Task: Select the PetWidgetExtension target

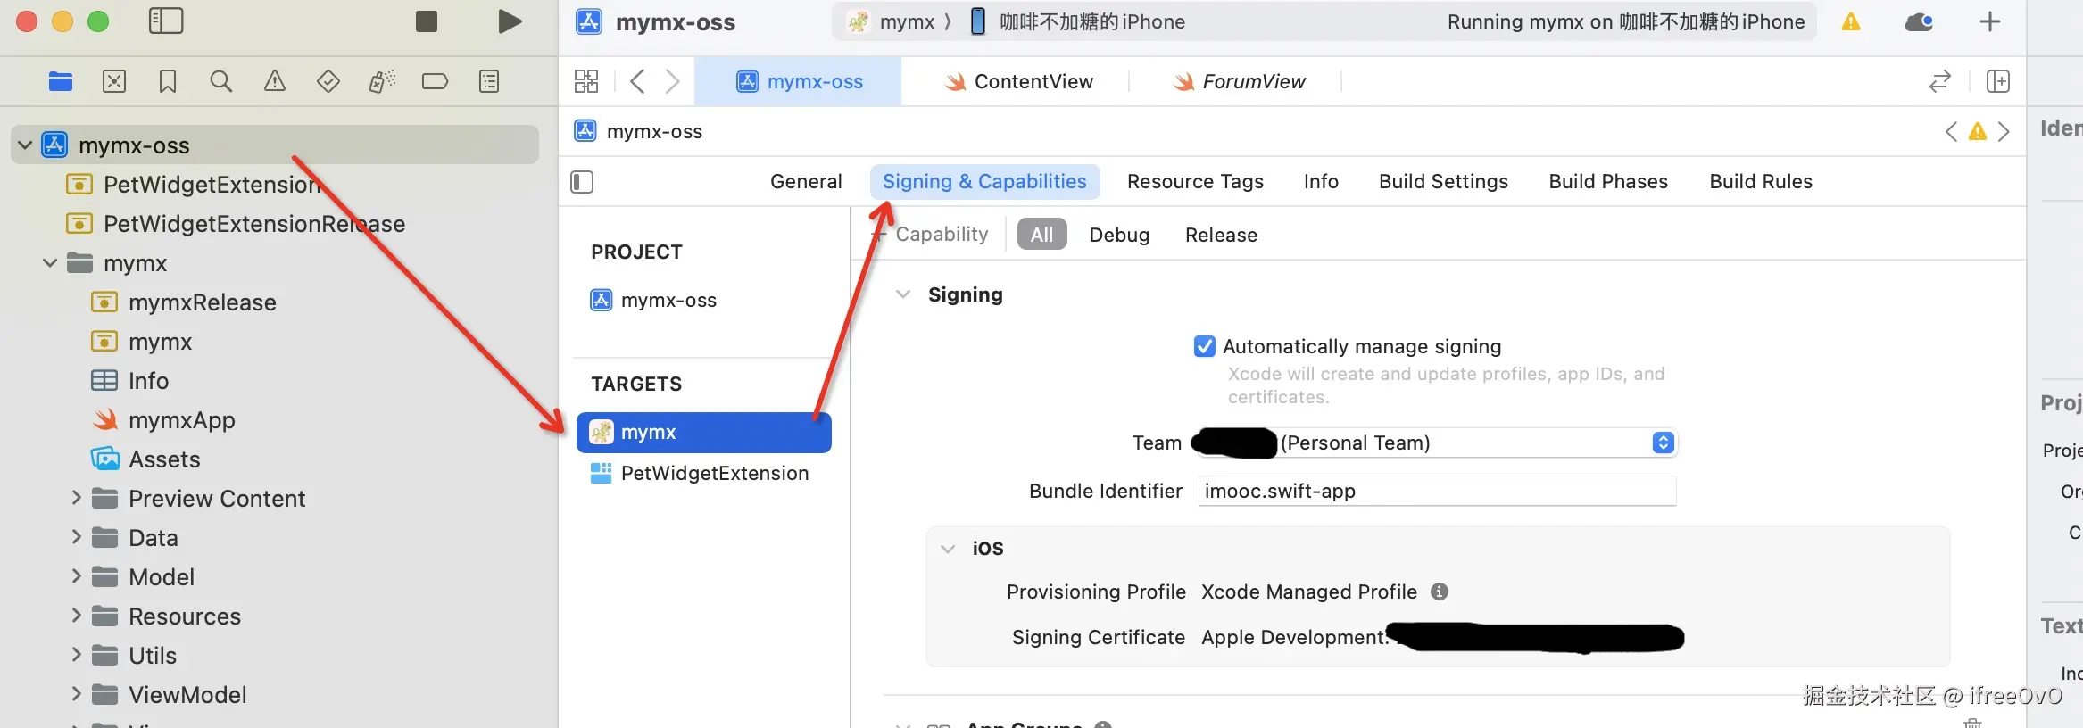Action: point(703,473)
